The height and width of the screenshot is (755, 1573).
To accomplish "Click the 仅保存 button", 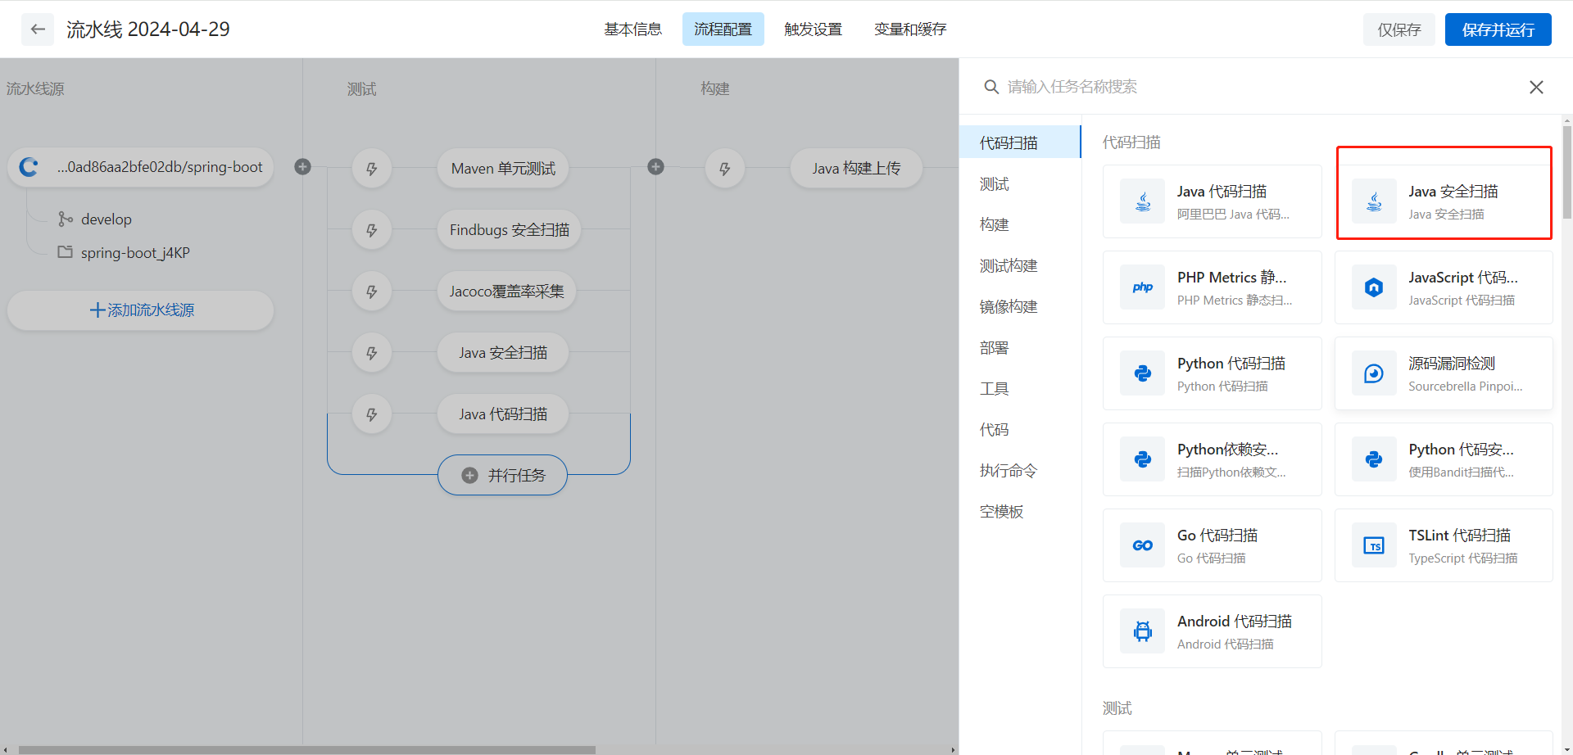I will pos(1398,29).
